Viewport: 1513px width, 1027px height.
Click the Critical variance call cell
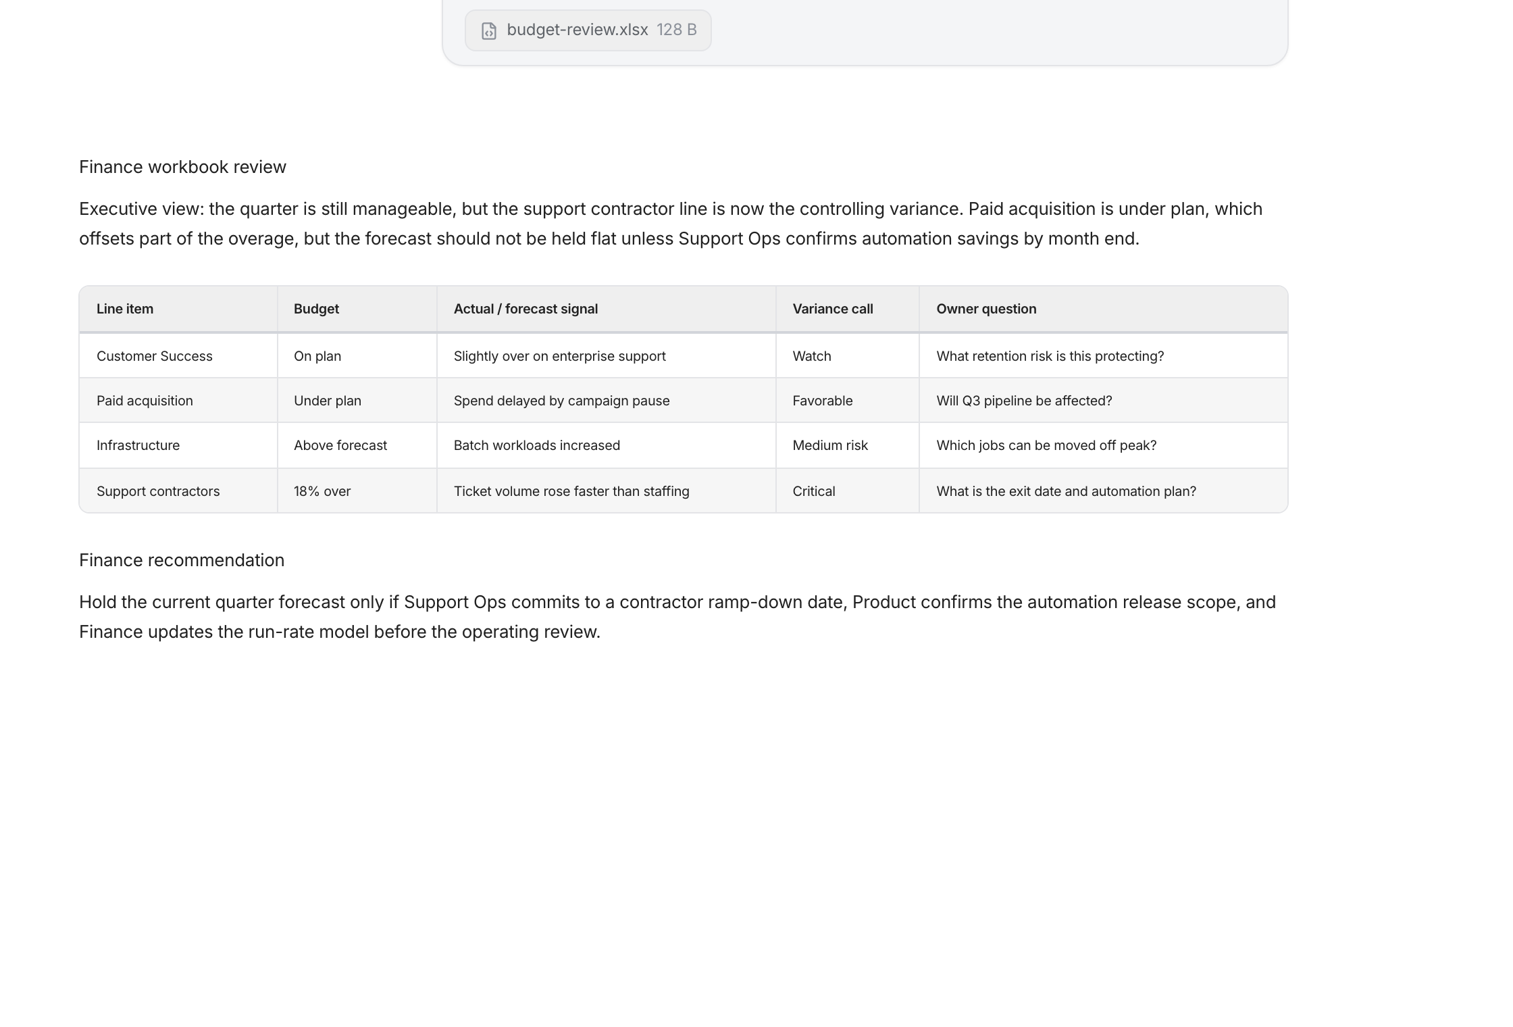point(813,491)
